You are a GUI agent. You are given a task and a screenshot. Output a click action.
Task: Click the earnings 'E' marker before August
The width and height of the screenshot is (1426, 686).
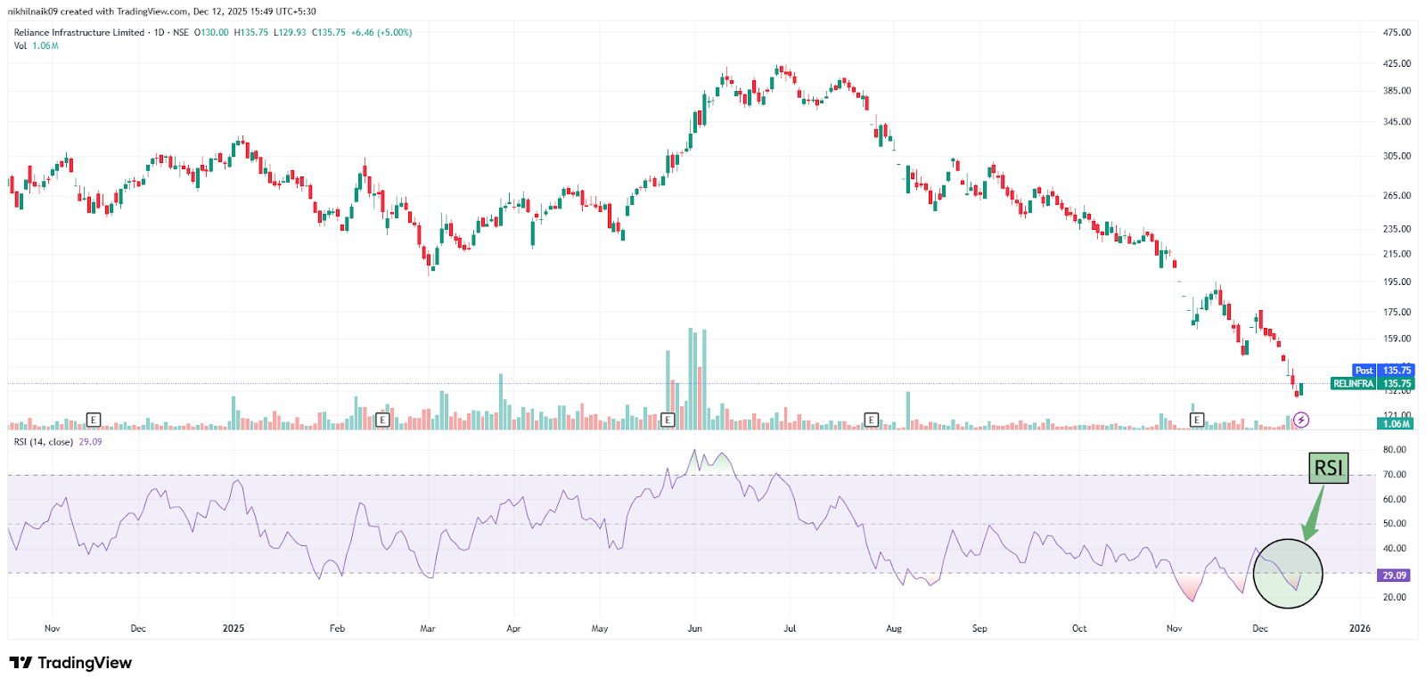[872, 420]
